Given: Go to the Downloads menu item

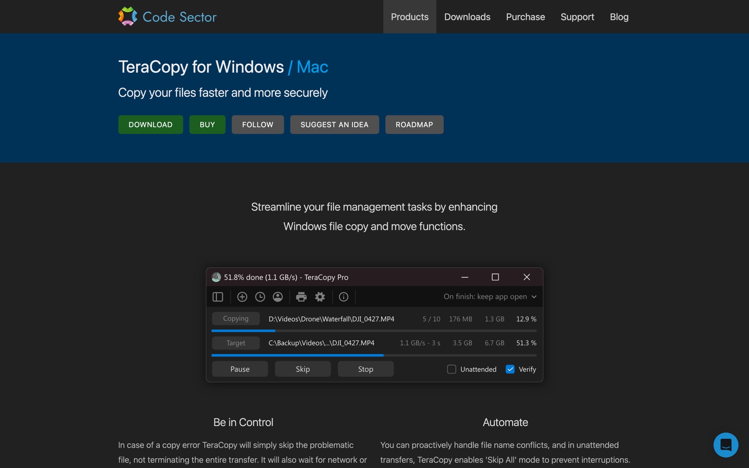Looking at the screenshot, I should click(467, 17).
